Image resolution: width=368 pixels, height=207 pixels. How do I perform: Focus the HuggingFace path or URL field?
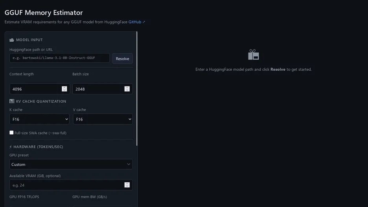(x=59, y=58)
